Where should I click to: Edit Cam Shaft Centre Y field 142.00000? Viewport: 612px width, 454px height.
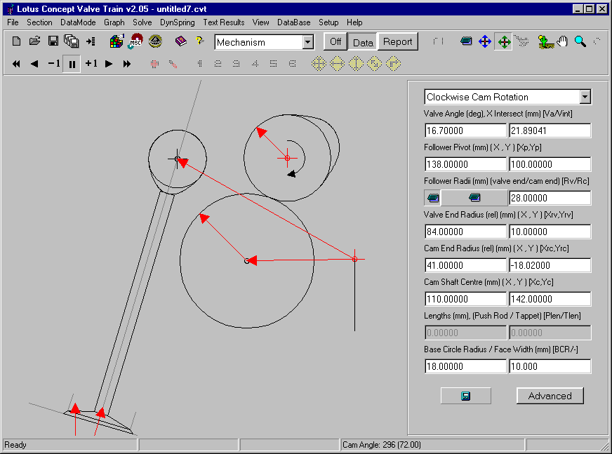pos(550,299)
